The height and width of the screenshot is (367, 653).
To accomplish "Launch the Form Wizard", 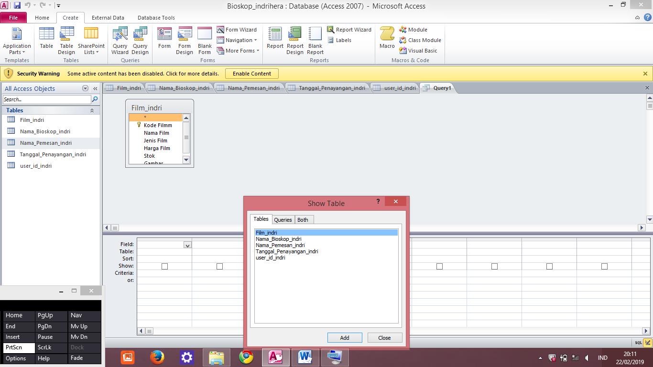I will (238, 29).
